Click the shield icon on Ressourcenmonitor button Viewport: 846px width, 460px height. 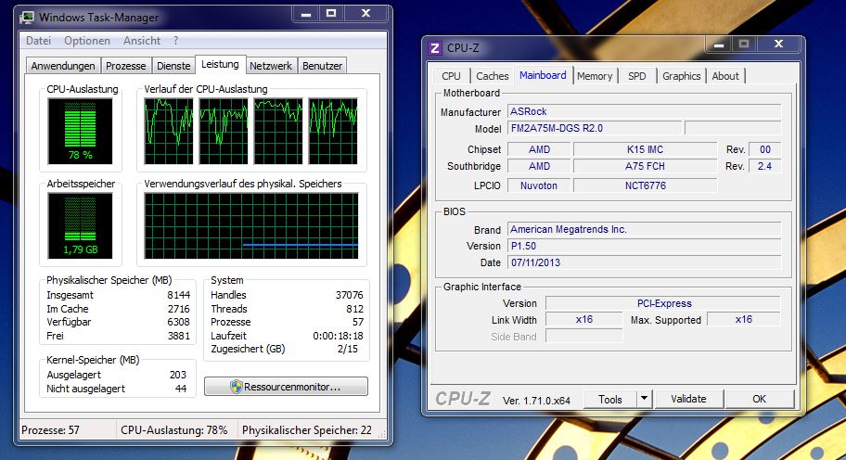click(x=236, y=387)
